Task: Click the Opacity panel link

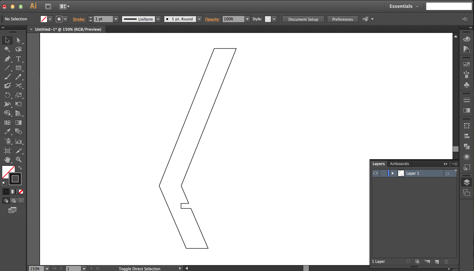Action: tap(213, 19)
